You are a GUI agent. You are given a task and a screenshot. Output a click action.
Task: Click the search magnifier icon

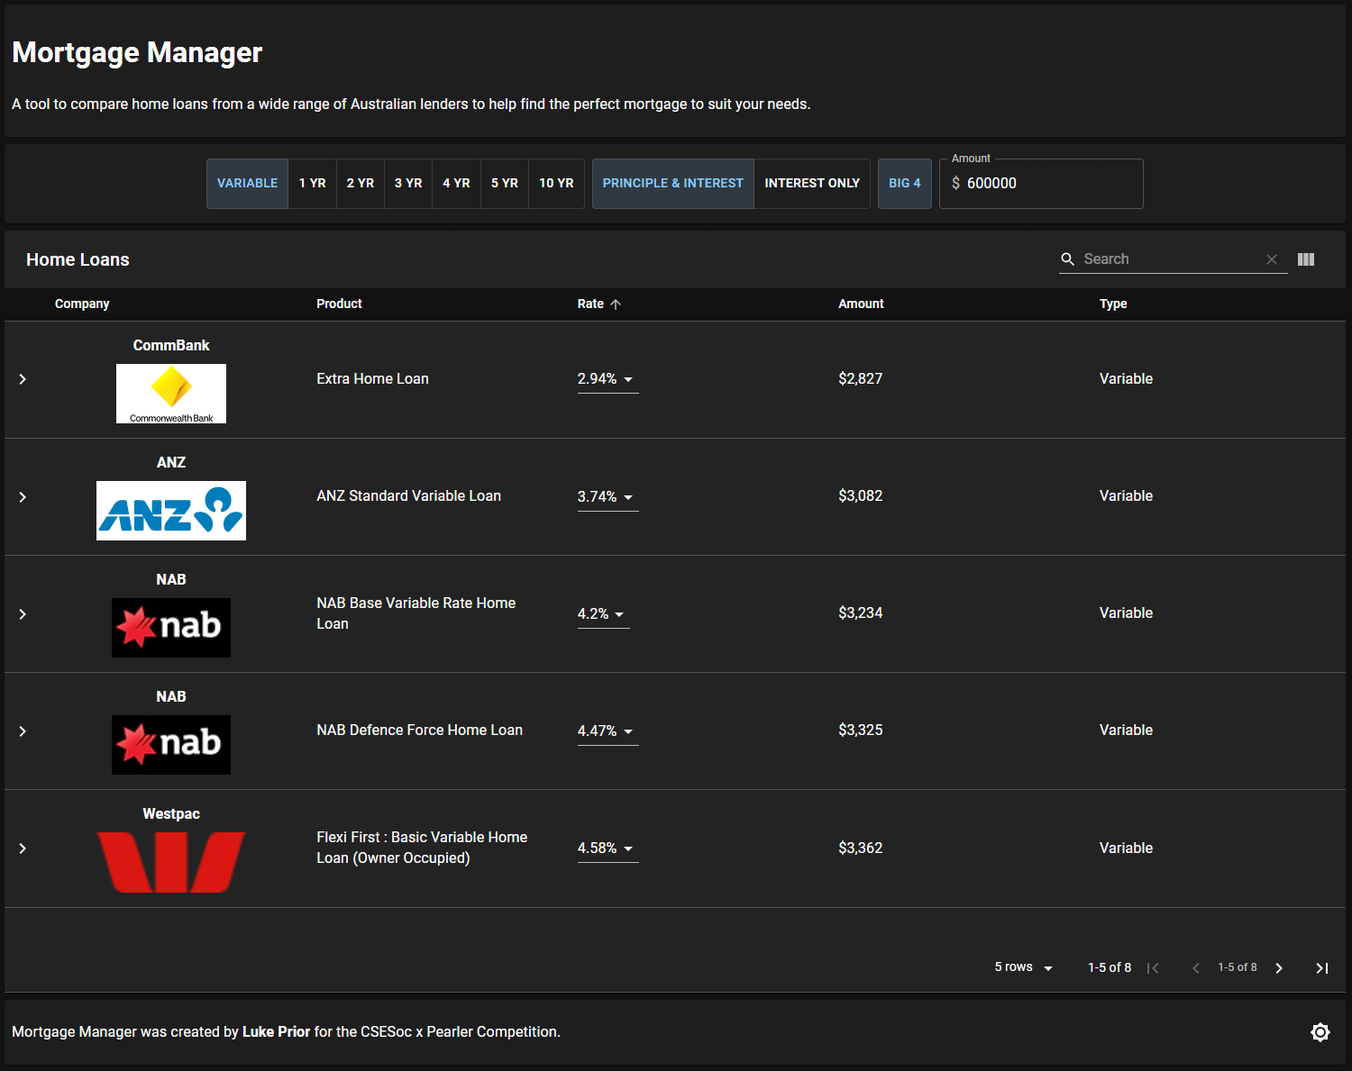1068,259
